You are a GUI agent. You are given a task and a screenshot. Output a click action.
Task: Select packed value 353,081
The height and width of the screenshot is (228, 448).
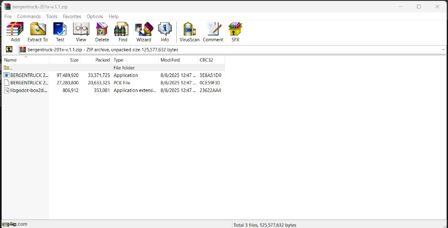[102, 90]
